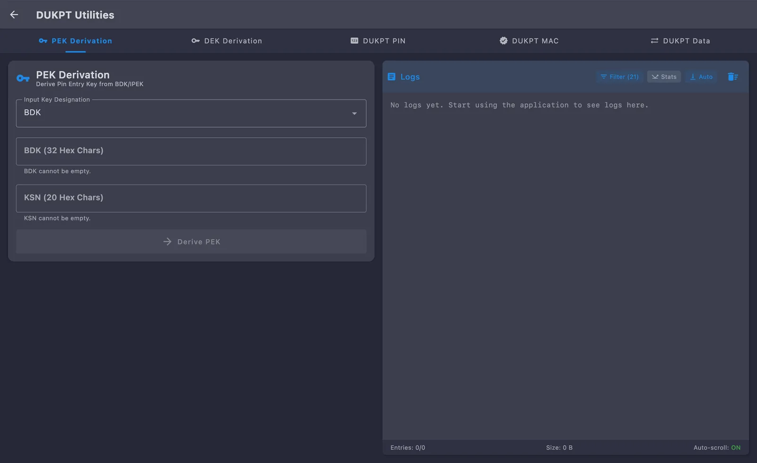757x463 pixels.
Task: Click the Logs heading text
Action: click(410, 77)
